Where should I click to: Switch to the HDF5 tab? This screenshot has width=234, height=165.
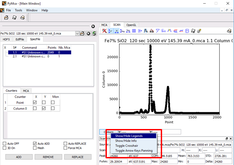click(6, 39)
